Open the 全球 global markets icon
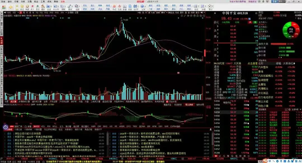 (142, 6)
